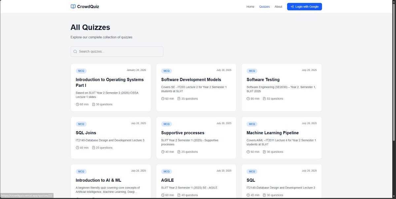Image resolution: width=396 pixels, height=199 pixels.
Task: Click the clock icon on SQL Joins card
Action: click(77, 148)
